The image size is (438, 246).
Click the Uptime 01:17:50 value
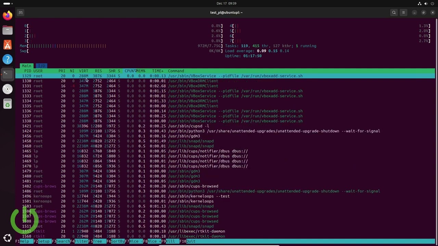pos(252,56)
